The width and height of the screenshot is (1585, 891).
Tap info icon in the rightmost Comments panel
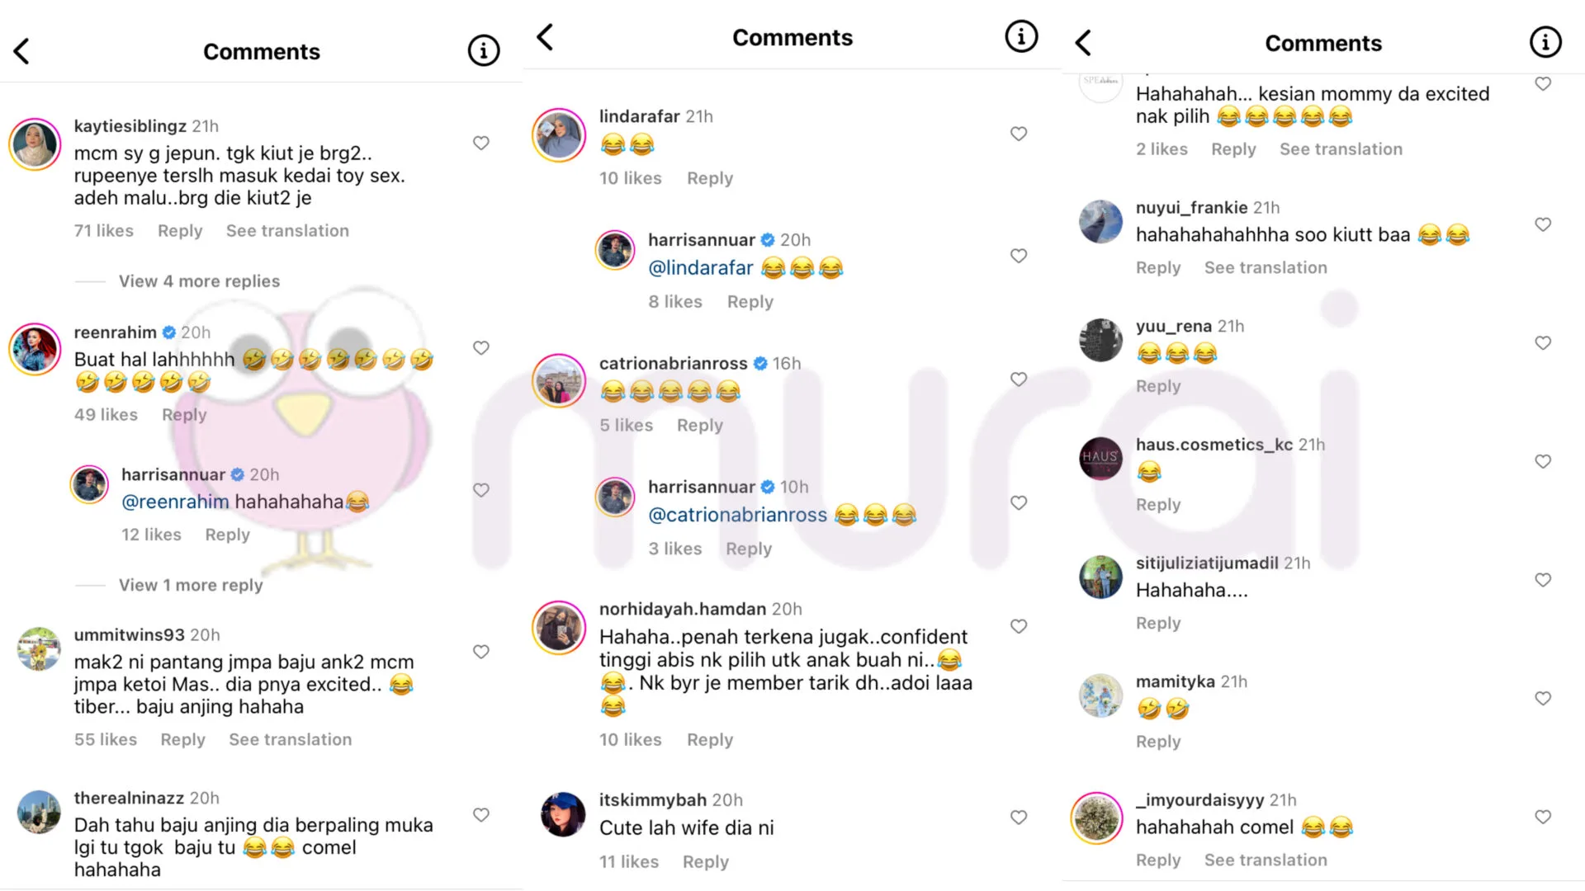pos(1545,42)
